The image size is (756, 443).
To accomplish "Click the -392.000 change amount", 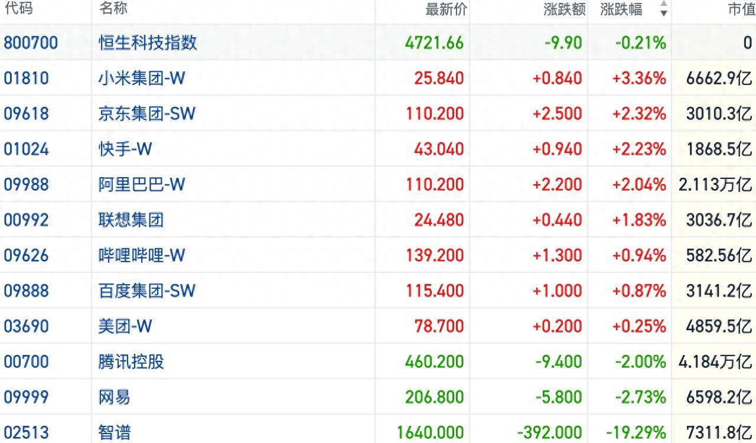I will tap(550, 432).
